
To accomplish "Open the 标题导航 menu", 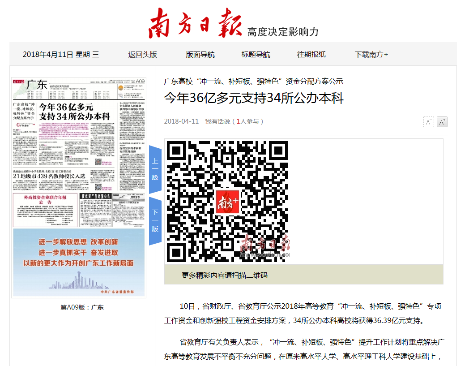I will pos(256,55).
